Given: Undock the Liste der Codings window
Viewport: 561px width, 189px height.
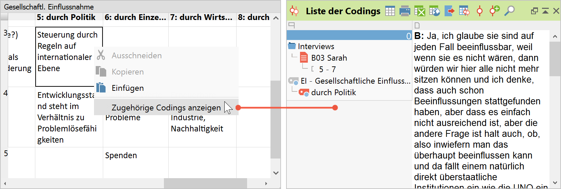Looking at the screenshot, I should click(535, 11).
